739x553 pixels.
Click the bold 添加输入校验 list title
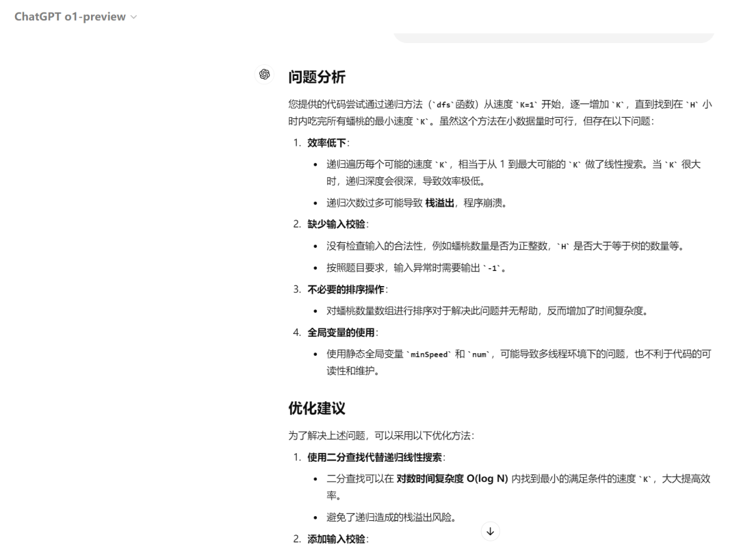335,540
